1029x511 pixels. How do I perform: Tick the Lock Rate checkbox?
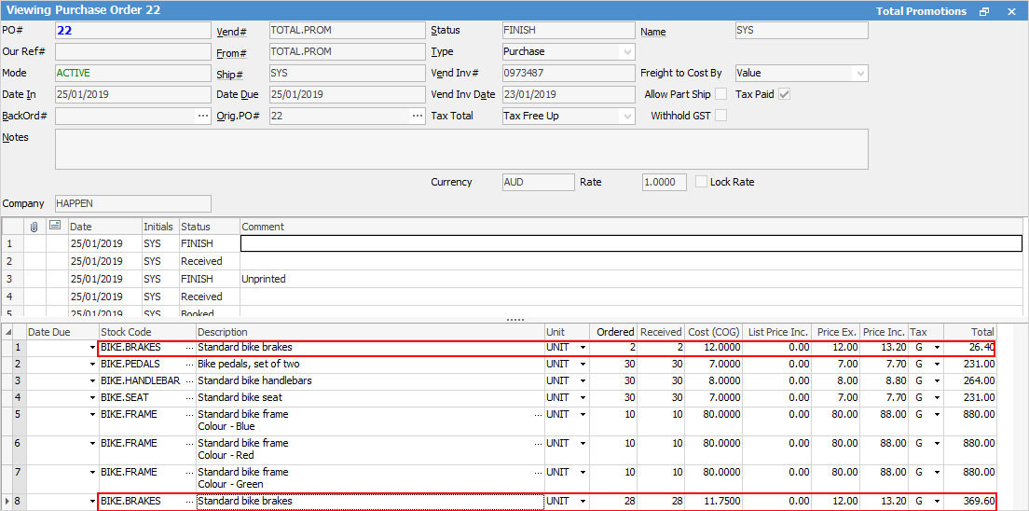coord(702,182)
